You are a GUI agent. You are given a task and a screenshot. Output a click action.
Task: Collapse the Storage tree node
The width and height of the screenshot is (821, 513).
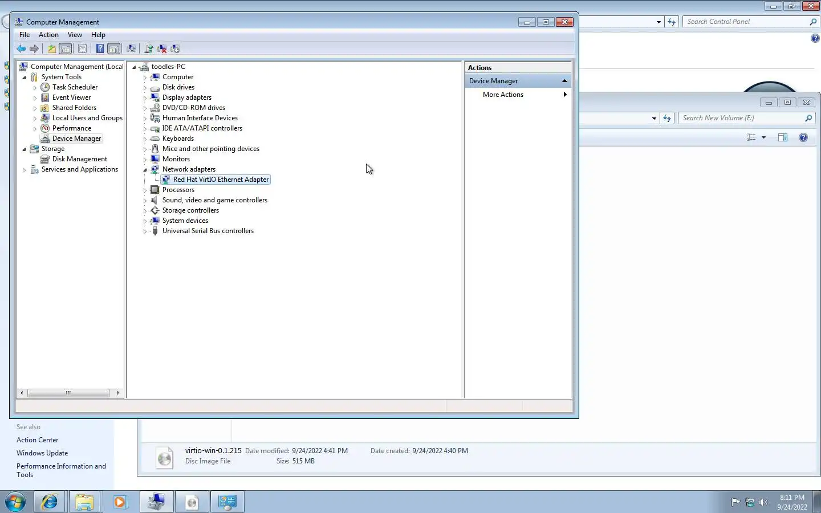(24, 149)
